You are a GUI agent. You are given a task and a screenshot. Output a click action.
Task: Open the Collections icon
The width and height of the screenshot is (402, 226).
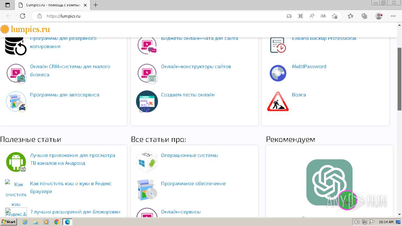point(364,16)
